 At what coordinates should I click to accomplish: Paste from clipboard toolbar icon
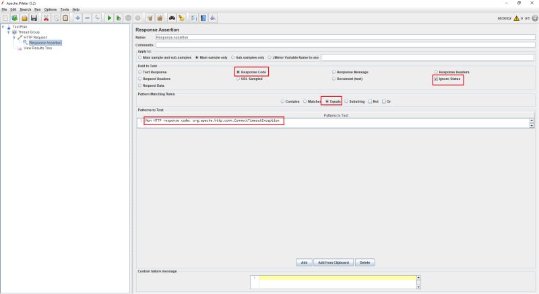click(65, 18)
